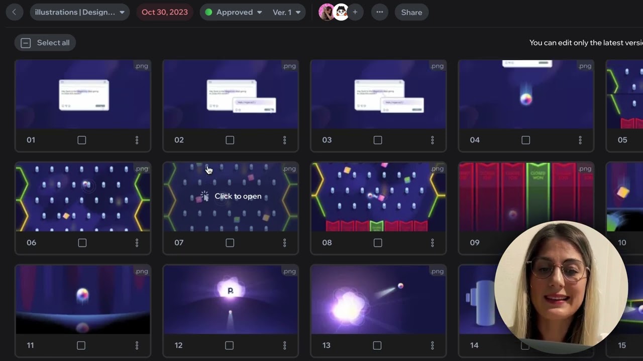643x361 pixels.
Task: Open the Approved status dropdown
Action: tap(234, 12)
